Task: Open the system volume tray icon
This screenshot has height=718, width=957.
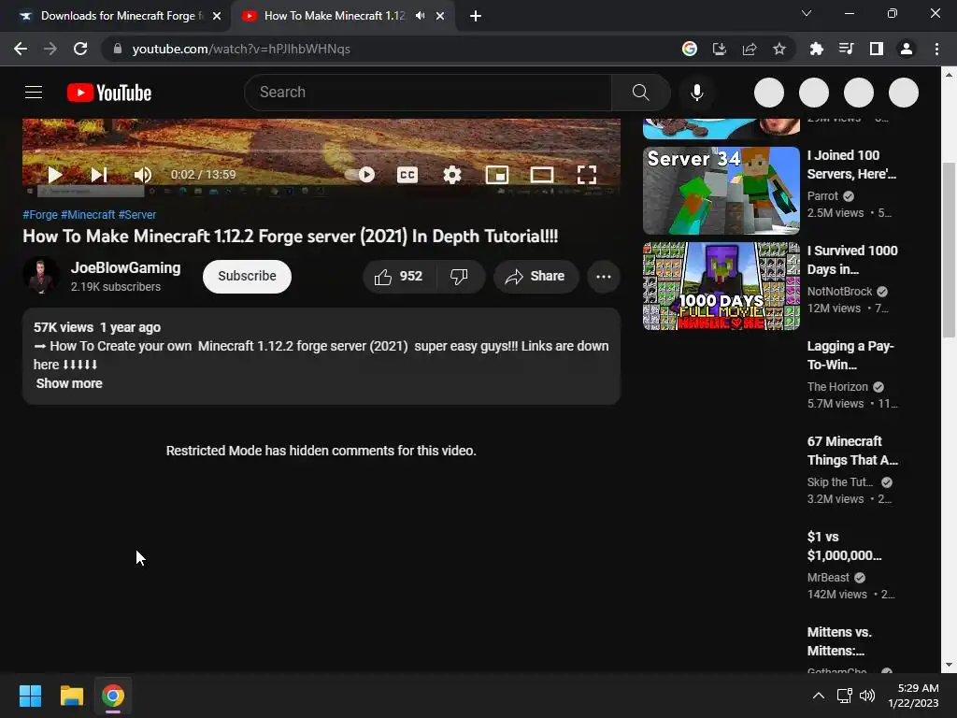Action: point(867,696)
